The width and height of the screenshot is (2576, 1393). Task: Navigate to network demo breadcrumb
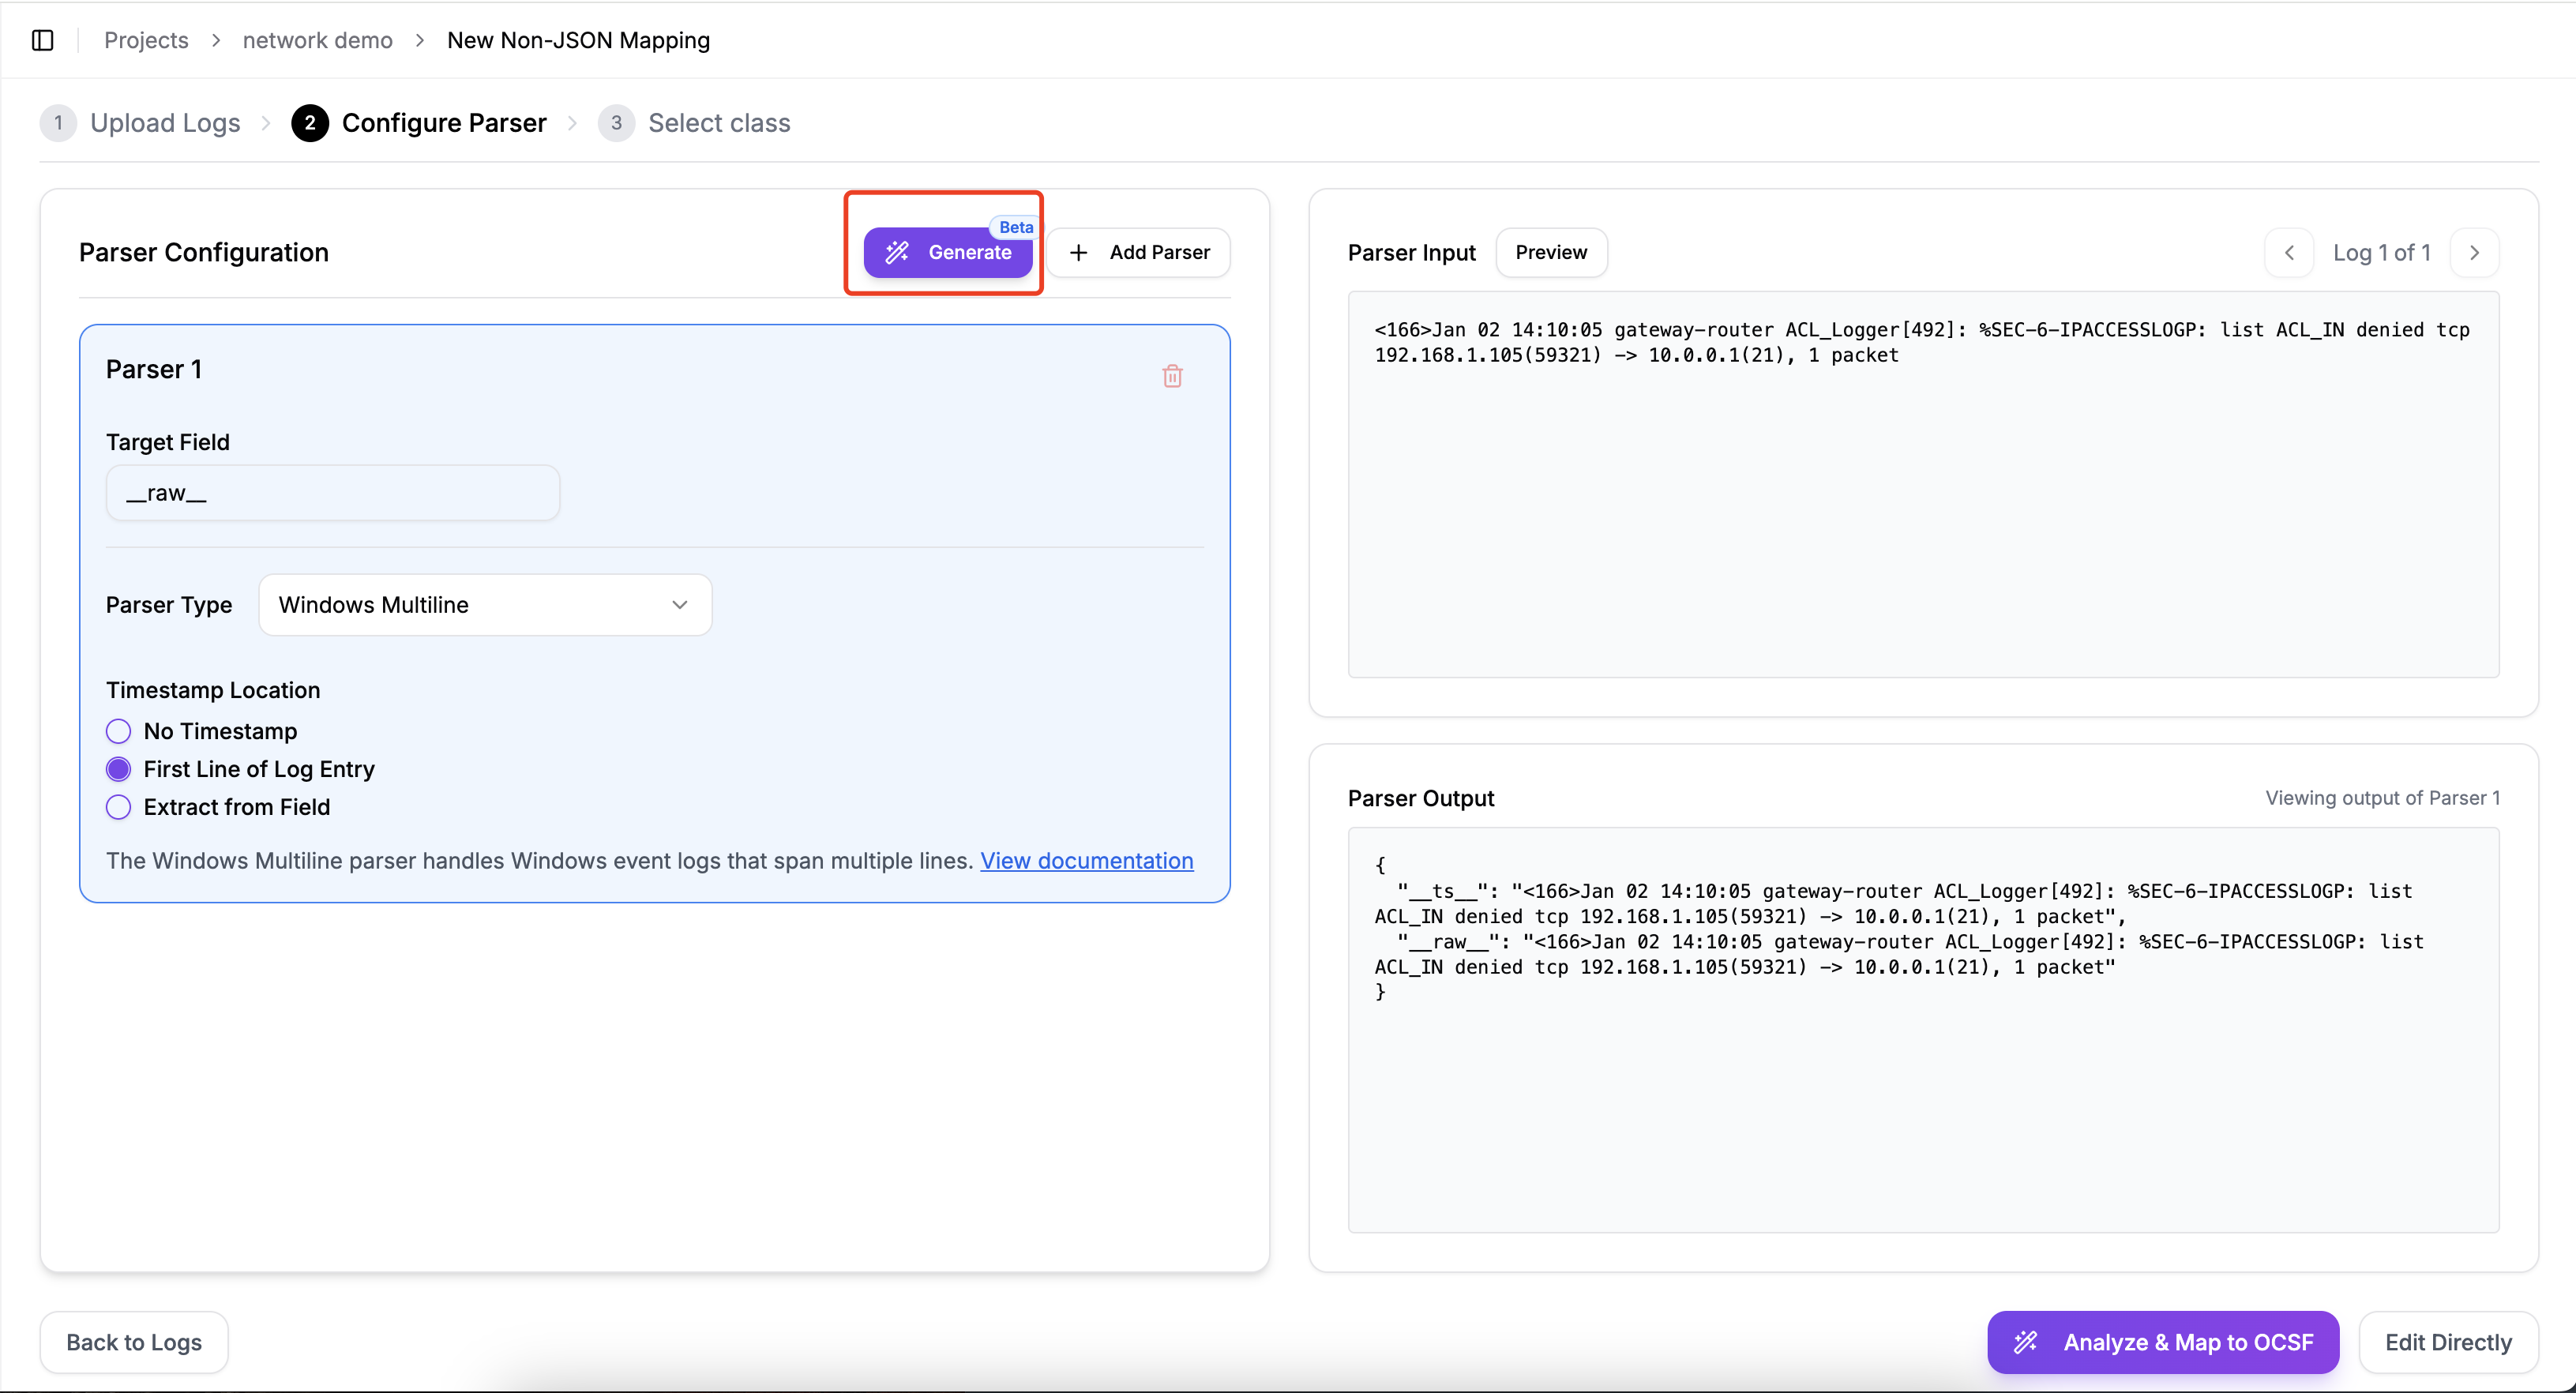coord(317,40)
